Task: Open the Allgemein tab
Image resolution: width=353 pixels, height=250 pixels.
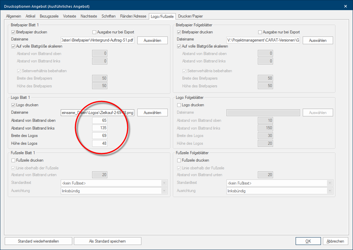Action: 13,16
